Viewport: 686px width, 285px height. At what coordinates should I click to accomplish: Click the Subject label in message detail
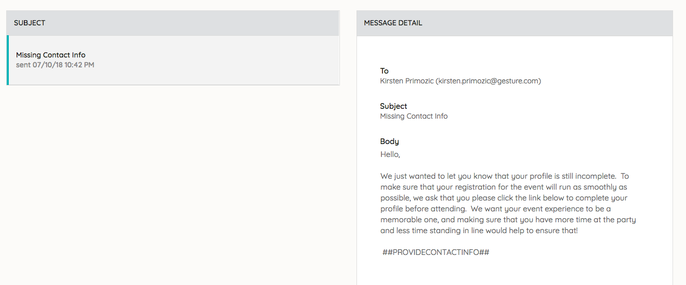tap(393, 106)
